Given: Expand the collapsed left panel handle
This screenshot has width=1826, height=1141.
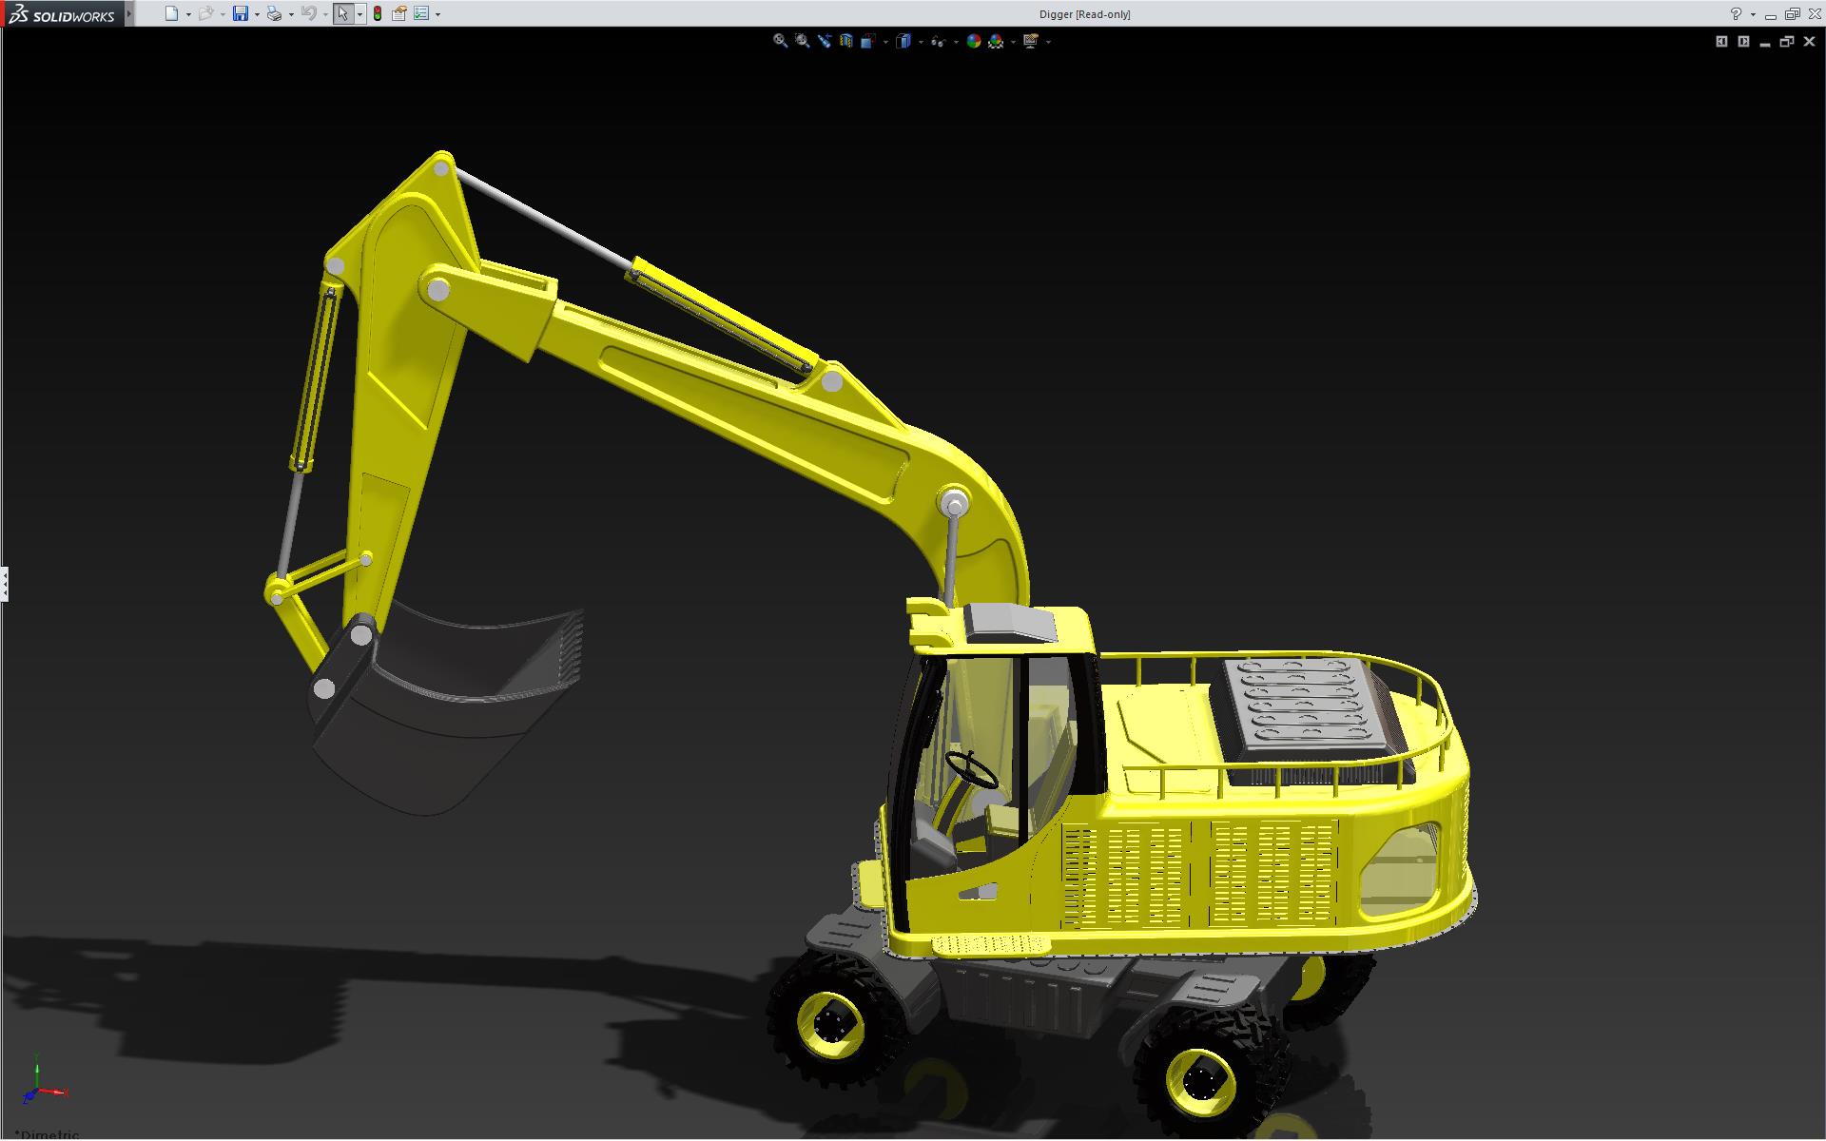Looking at the screenshot, I should (x=5, y=583).
